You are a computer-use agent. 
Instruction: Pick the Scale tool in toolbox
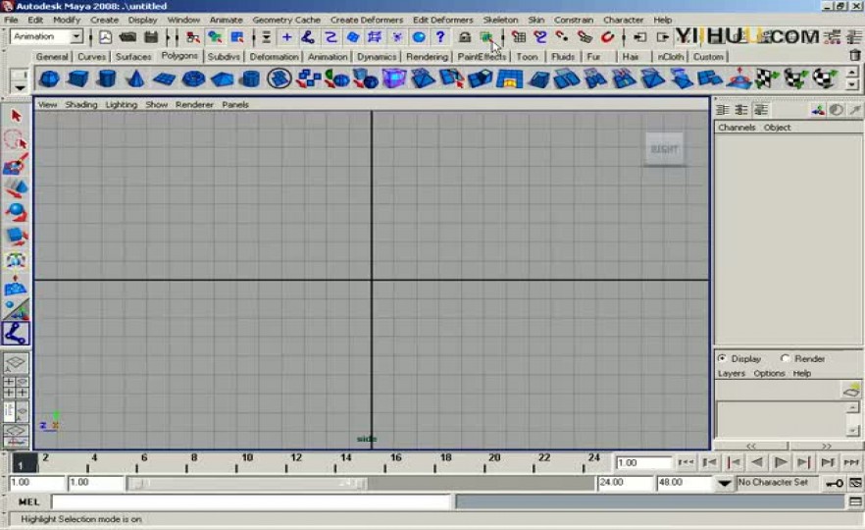pyautogui.click(x=16, y=237)
